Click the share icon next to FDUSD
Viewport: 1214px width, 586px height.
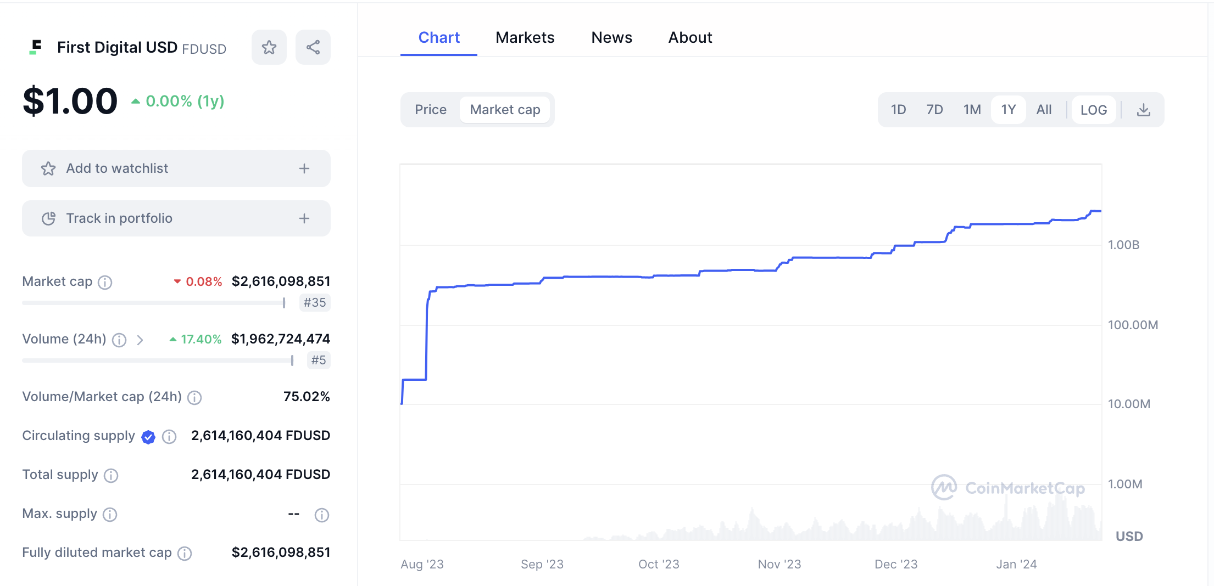tap(313, 48)
